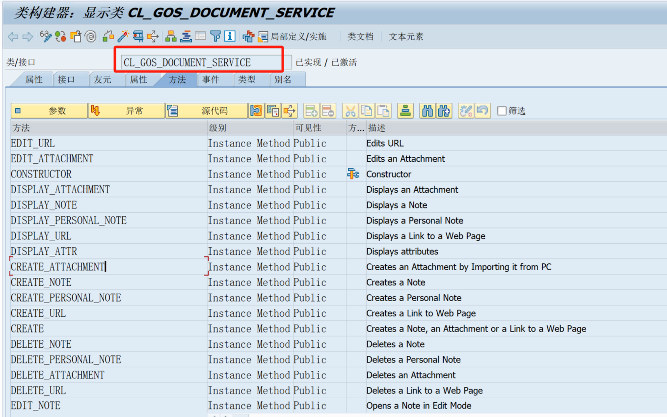667x417 pixels.
Task: Switch to the 事件 events tab
Action: (211, 79)
